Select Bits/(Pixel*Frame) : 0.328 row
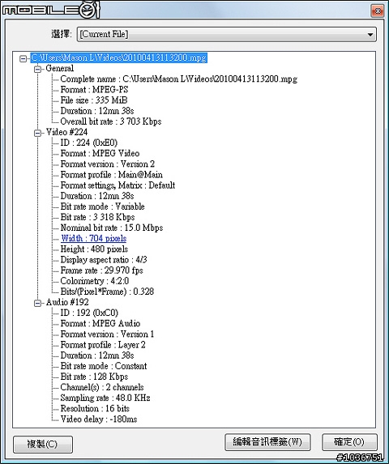 (107, 292)
